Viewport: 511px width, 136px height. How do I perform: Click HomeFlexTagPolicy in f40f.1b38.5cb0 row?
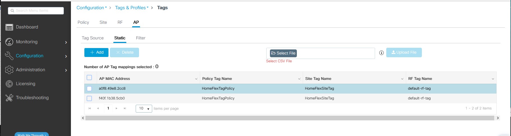point(218,98)
